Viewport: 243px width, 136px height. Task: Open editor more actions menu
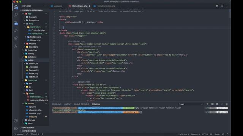[227, 6]
